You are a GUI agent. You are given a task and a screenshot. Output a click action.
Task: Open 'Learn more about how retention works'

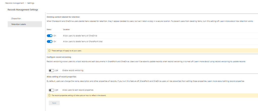pos(236,21)
